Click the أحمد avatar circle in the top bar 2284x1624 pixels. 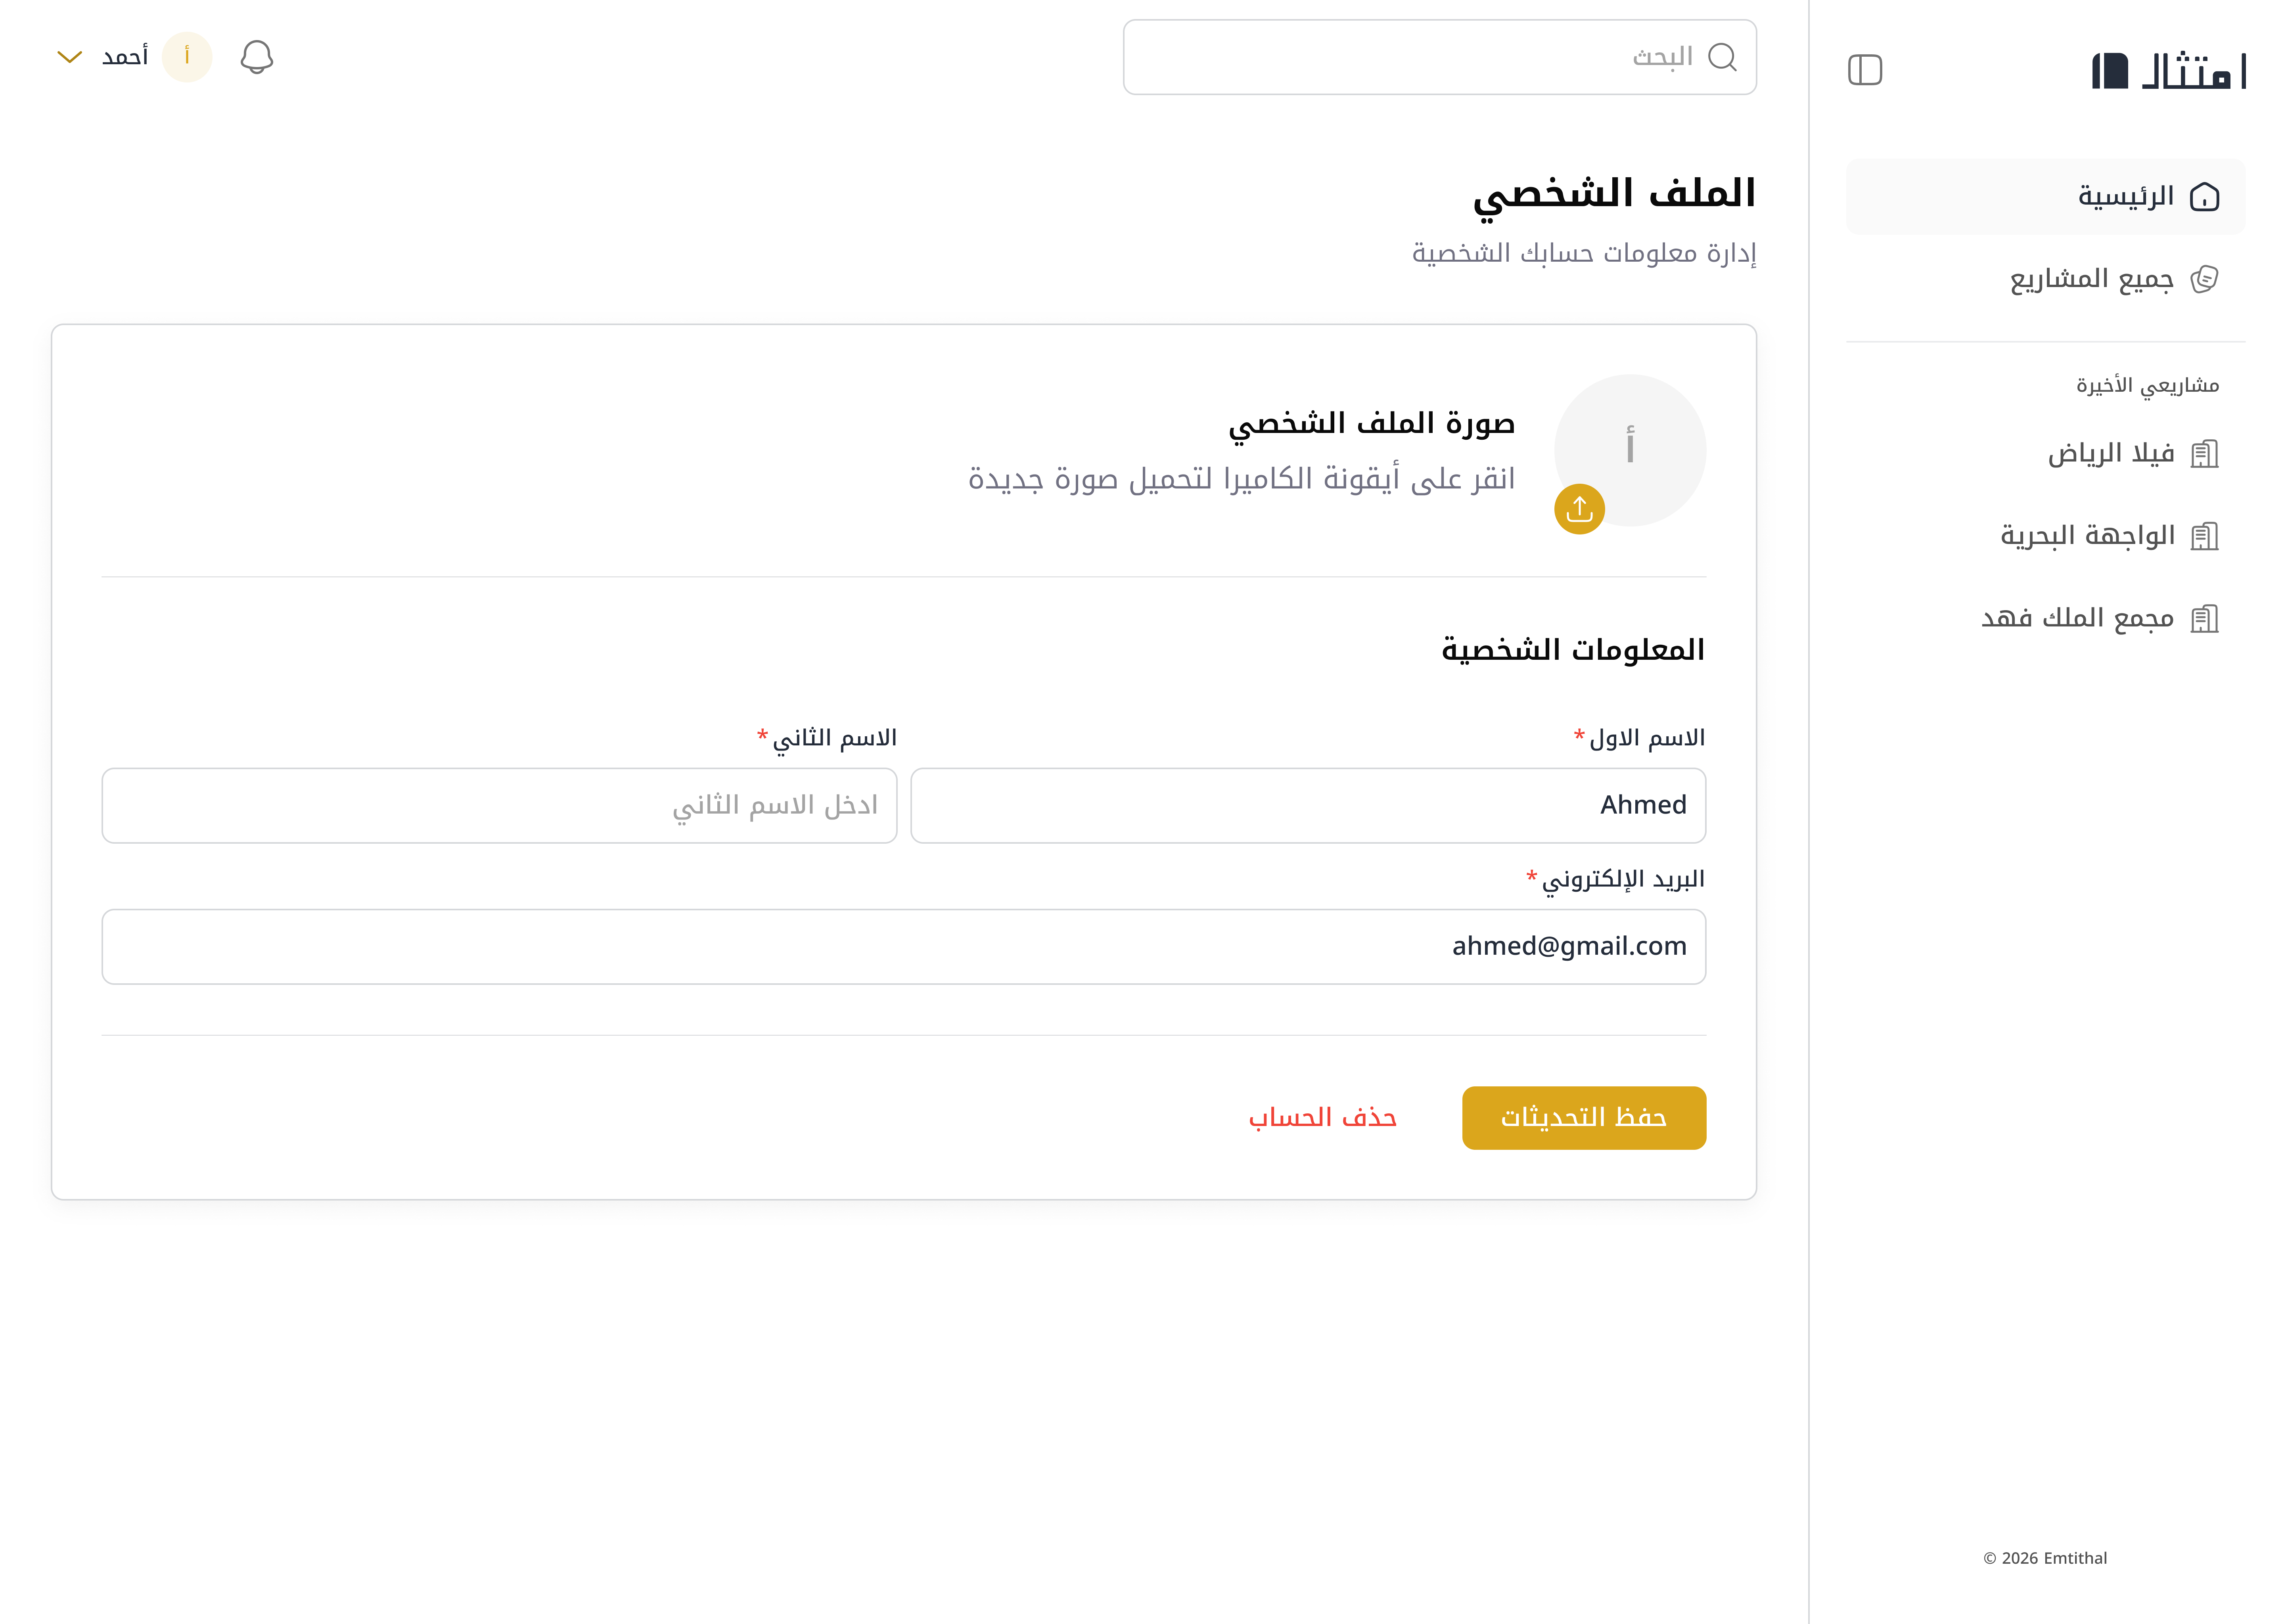click(x=187, y=57)
